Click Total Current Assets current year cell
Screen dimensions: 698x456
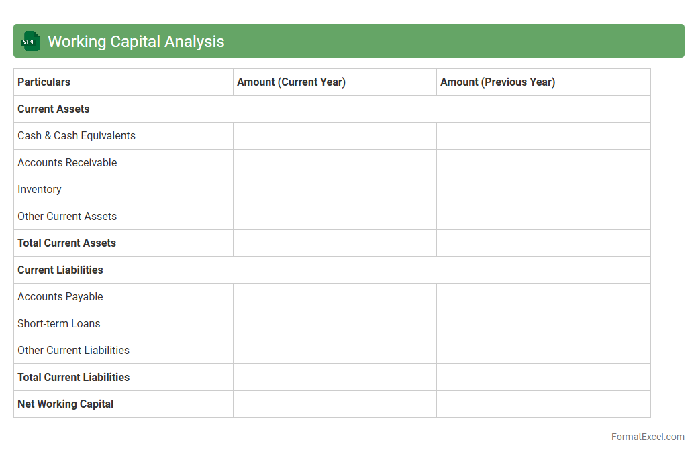(334, 243)
